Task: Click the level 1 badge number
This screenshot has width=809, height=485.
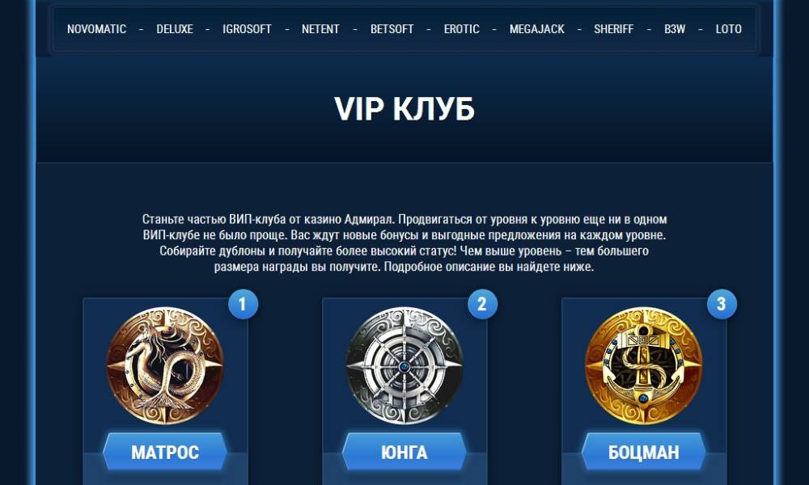Action: pos(243,304)
